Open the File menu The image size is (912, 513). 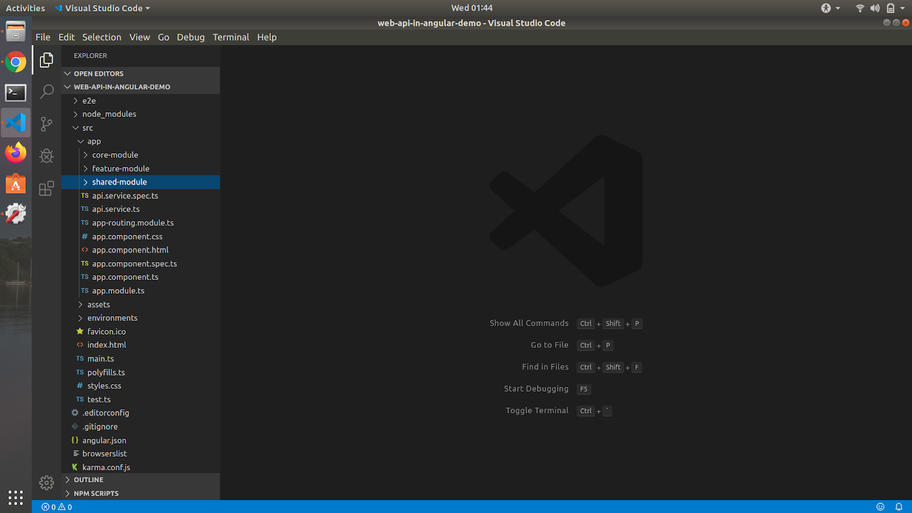43,37
